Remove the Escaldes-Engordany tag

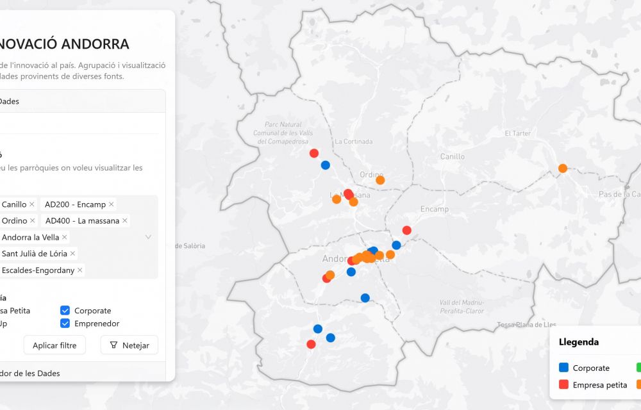80,270
